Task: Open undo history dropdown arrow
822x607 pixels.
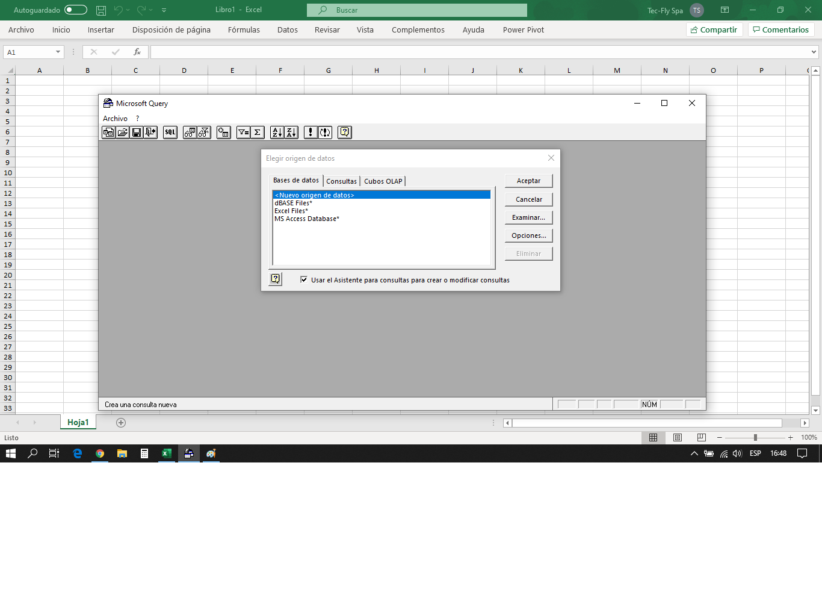Action: coord(128,10)
